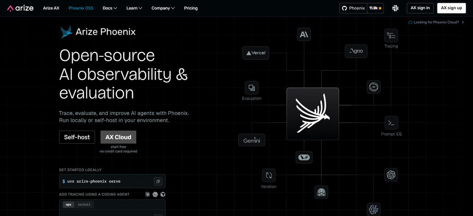Select the npx tab
The height and width of the screenshot is (216, 473).
[x=69, y=204]
